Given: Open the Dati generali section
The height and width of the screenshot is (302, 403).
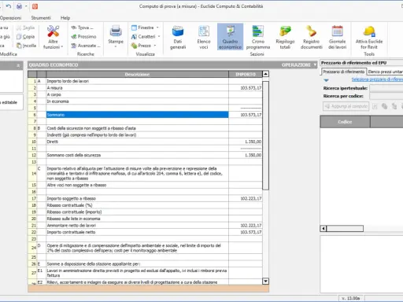Looking at the screenshot, I should pos(178,37).
